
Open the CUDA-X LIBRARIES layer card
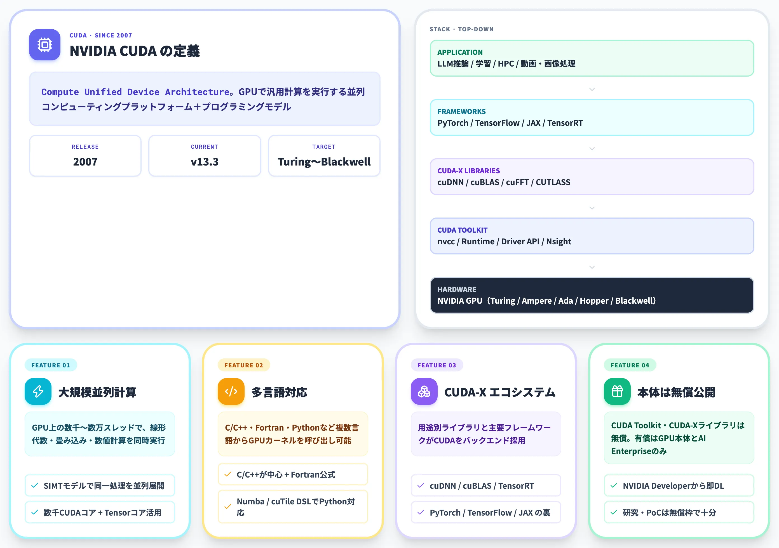point(592,177)
